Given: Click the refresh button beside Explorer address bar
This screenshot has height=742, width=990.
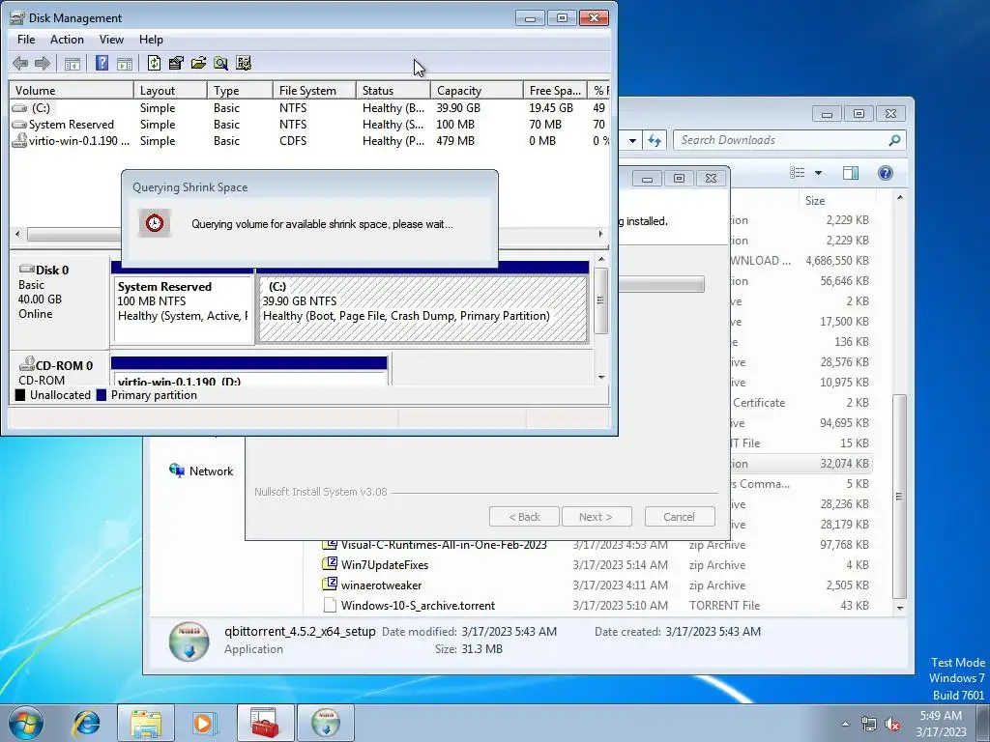Looking at the screenshot, I should [655, 140].
